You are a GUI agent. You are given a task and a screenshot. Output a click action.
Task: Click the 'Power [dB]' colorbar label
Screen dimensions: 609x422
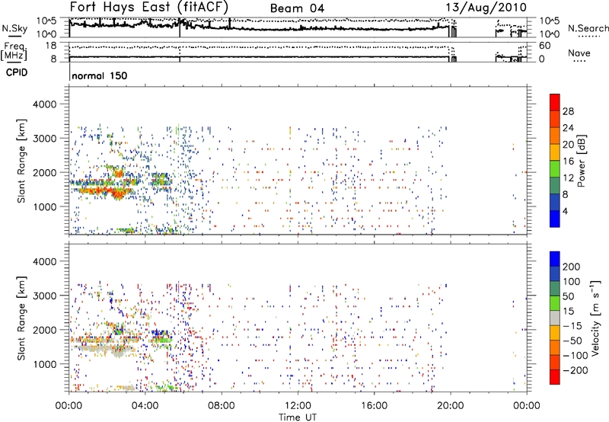[582, 161]
